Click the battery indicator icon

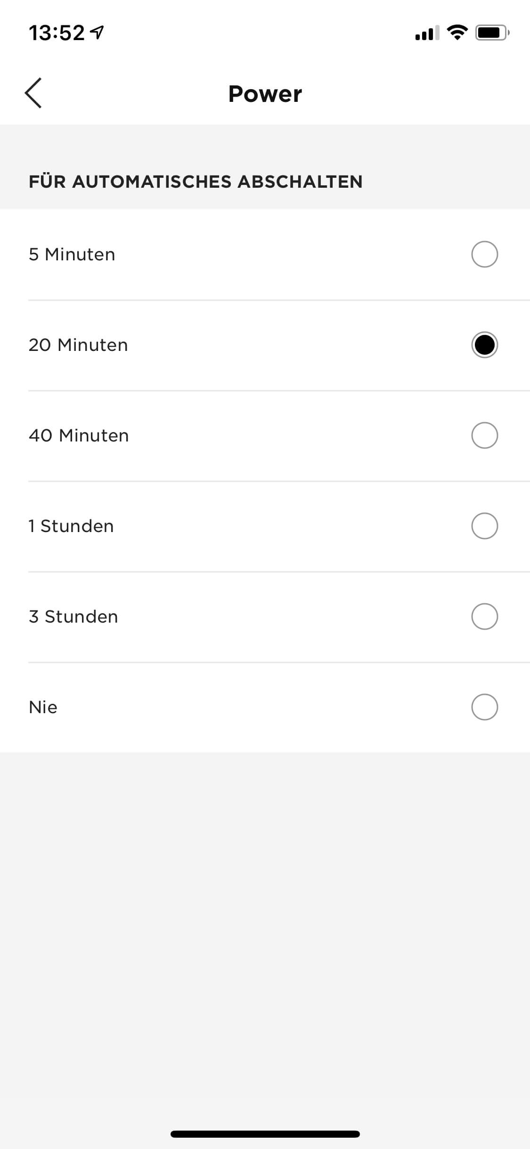[x=492, y=33]
